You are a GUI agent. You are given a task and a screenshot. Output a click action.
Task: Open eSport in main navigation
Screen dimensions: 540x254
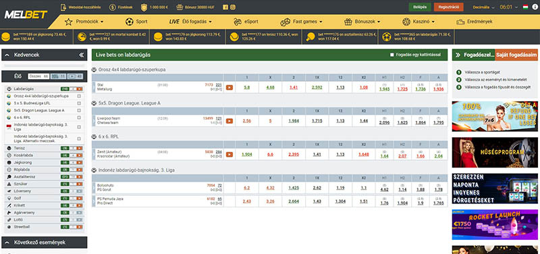pos(246,22)
